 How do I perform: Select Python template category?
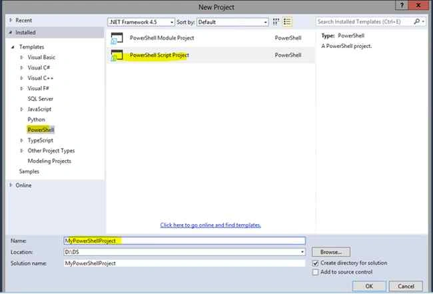point(36,119)
